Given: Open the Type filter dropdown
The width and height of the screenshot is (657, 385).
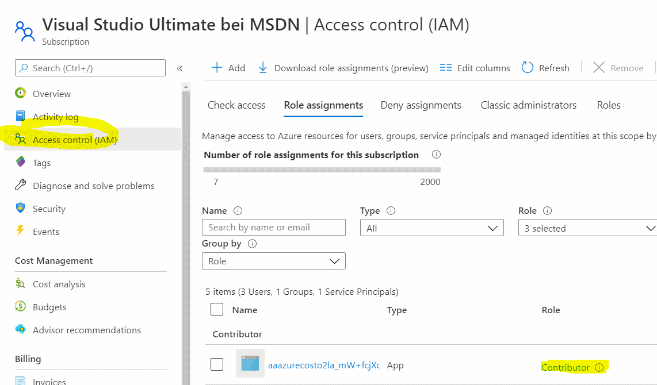Looking at the screenshot, I should tap(431, 228).
